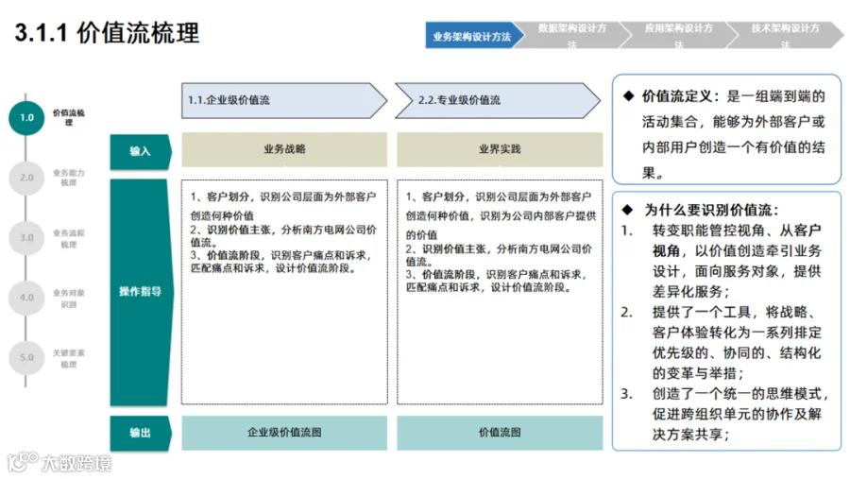This screenshot has height=479, width=850.
Task: Select the 4.0 step circle
Action: pos(26,298)
